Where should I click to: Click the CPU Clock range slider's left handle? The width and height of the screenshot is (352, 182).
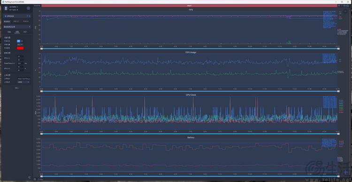pyautogui.click(x=41, y=134)
